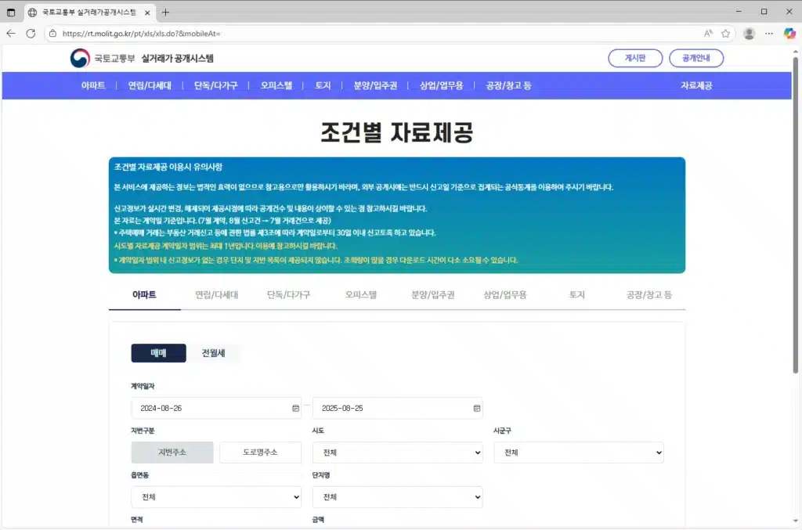Open the browser profile icon
The width and height of the screenshot is (802, 530).
tap(749, 33)
